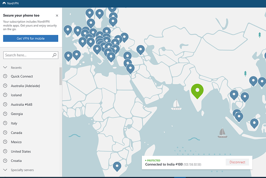The width and height of the screenshot is (266, 178).
Task: Click the Disconnect button
Action: coord(237,162)
